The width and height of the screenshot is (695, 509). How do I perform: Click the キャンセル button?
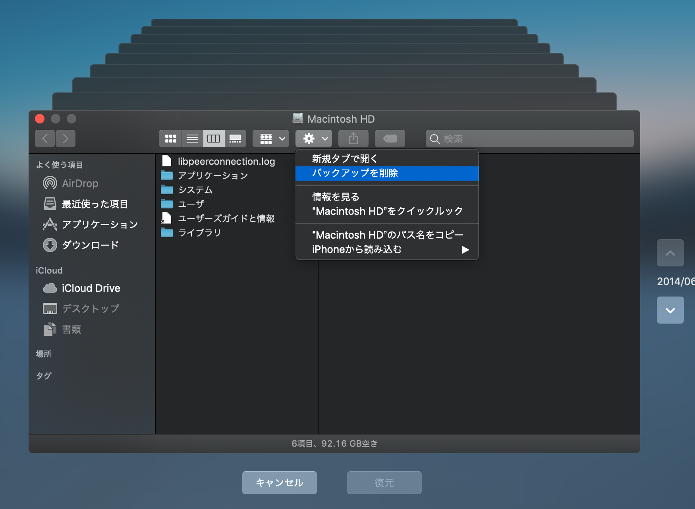pyautogui.click(x=280, y=483)
